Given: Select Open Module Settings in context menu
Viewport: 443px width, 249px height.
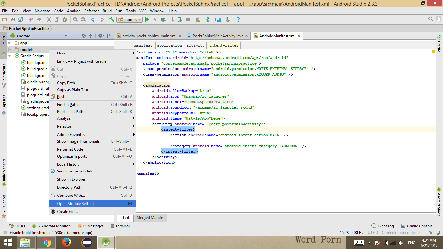Looking at the screenshot, I should click(x=92, y=204).
